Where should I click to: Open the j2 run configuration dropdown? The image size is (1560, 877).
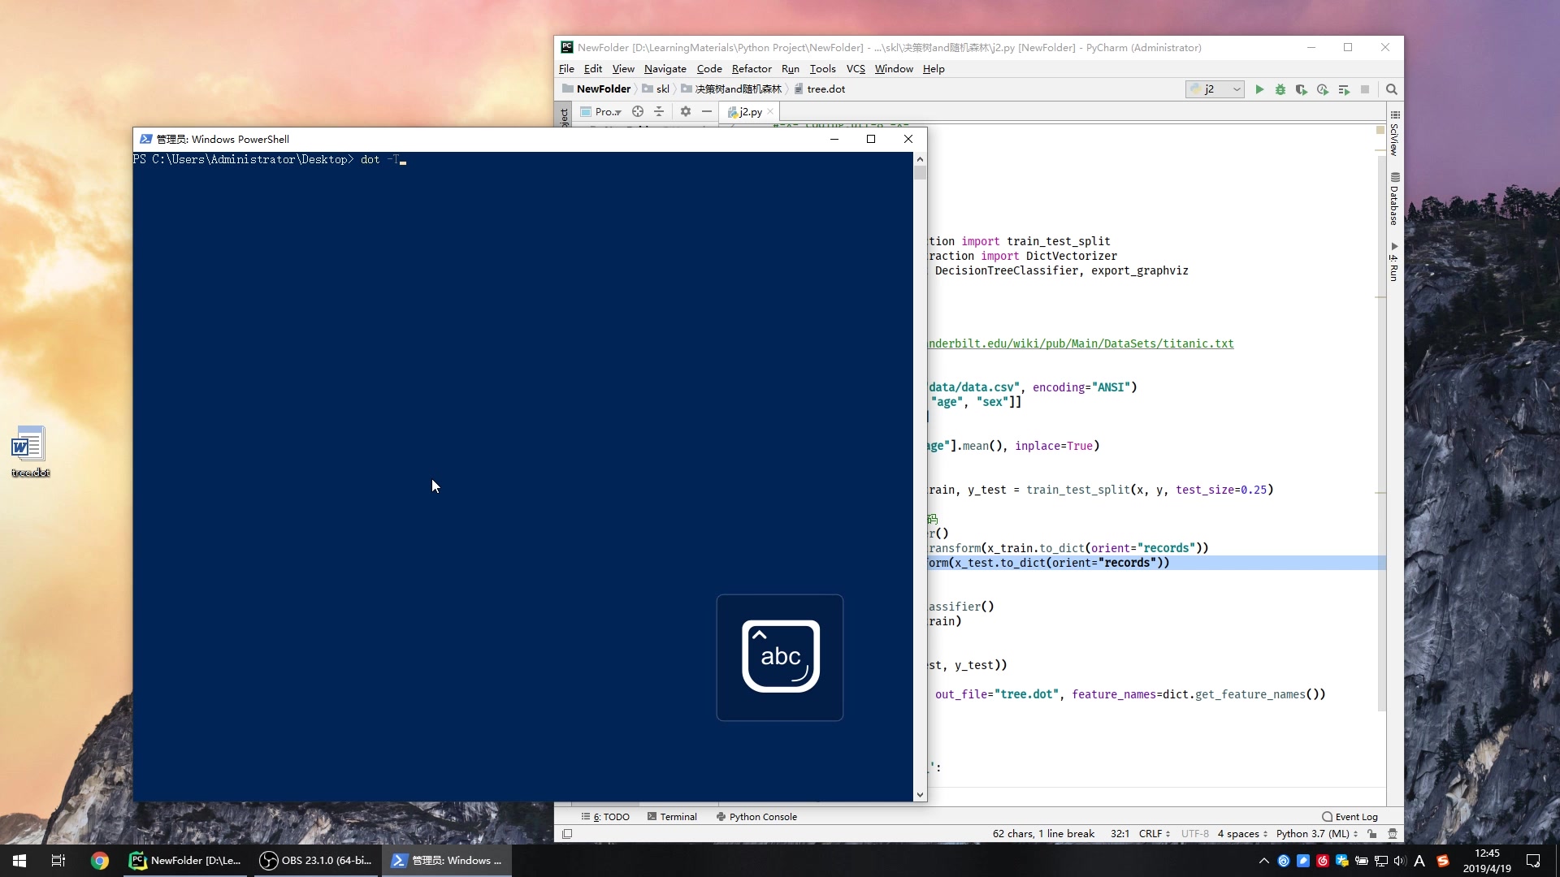point(1215,89)
